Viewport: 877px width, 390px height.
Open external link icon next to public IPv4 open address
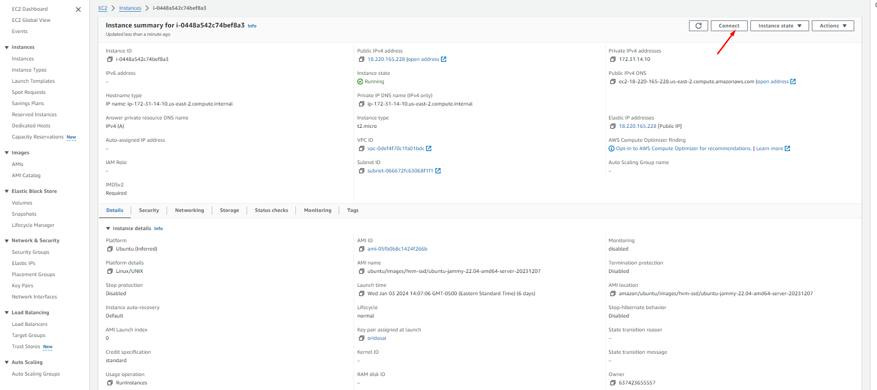click(x=443, y=59)
